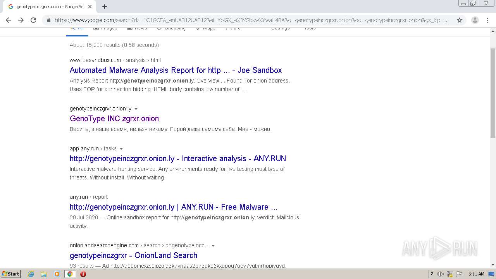496x279 pixels.
Task: Reload the Google search page
Action: coord(33,20)
